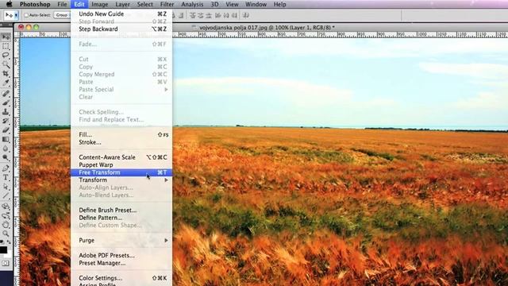
Task: Toggle Quick Mask mode
Action: click(x=6, y=263)
